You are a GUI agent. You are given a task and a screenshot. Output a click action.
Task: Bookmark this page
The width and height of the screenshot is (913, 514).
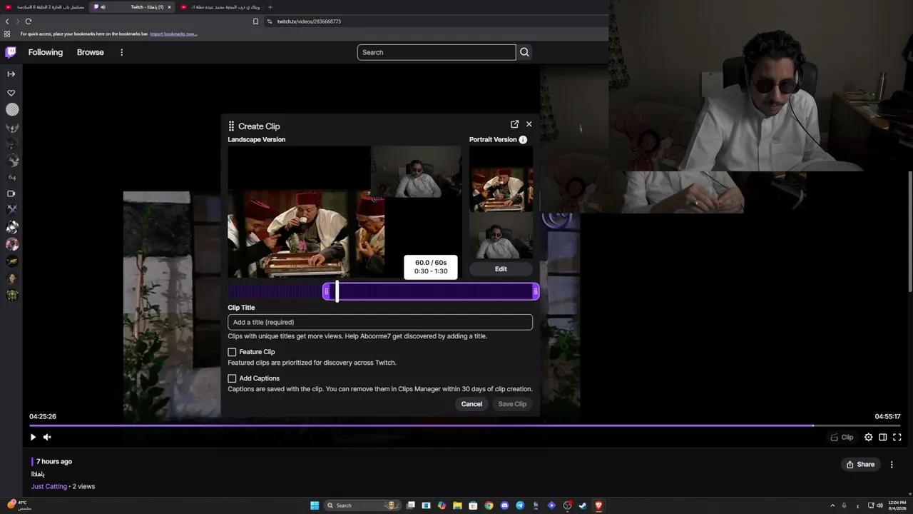tap(255, 21)
